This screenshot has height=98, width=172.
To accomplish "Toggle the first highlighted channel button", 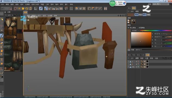I will point(136,15).
